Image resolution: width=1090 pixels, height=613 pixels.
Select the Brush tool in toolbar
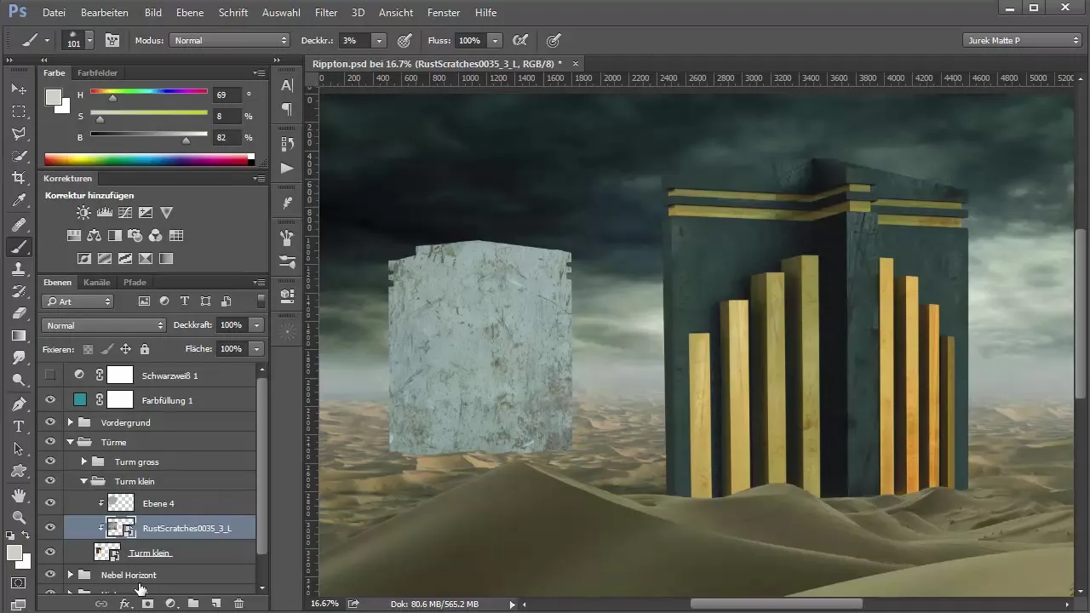coord(19,247)
